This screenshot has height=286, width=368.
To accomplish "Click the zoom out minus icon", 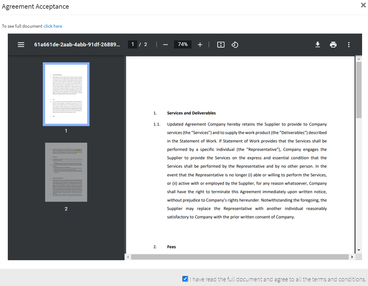I will [x=165, y=44].
